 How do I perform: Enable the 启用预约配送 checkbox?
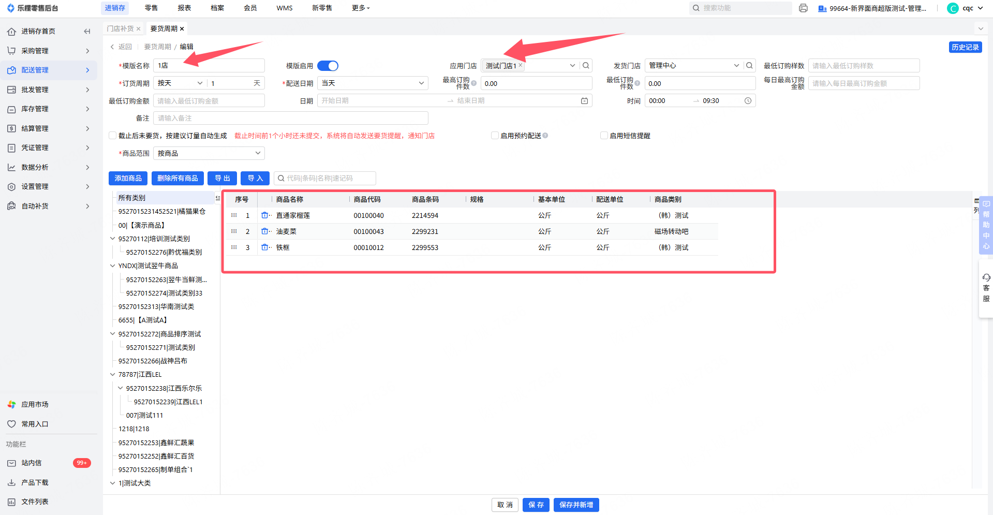coord(495,136)
